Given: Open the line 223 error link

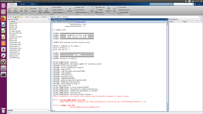Looking at the screenshot, I should pos(81,100).
